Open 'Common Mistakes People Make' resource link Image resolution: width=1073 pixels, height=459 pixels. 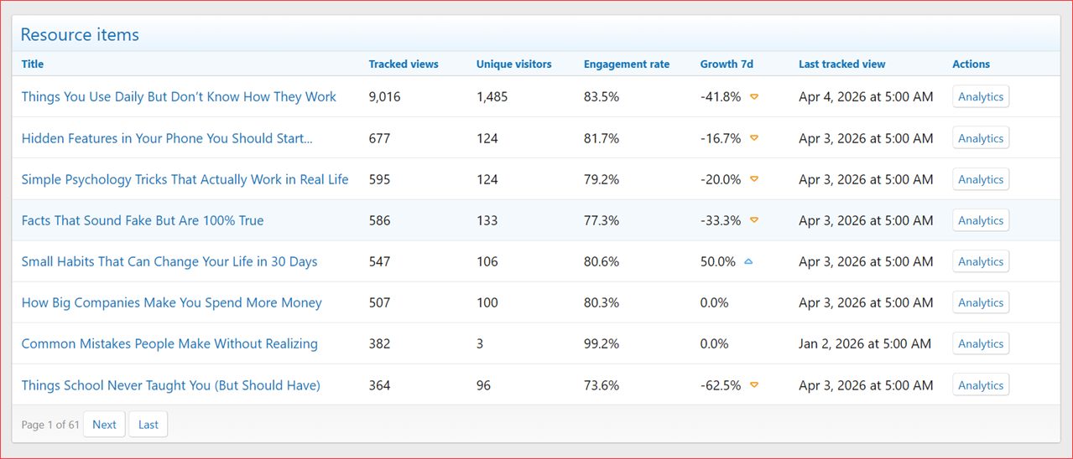[169, 343]
